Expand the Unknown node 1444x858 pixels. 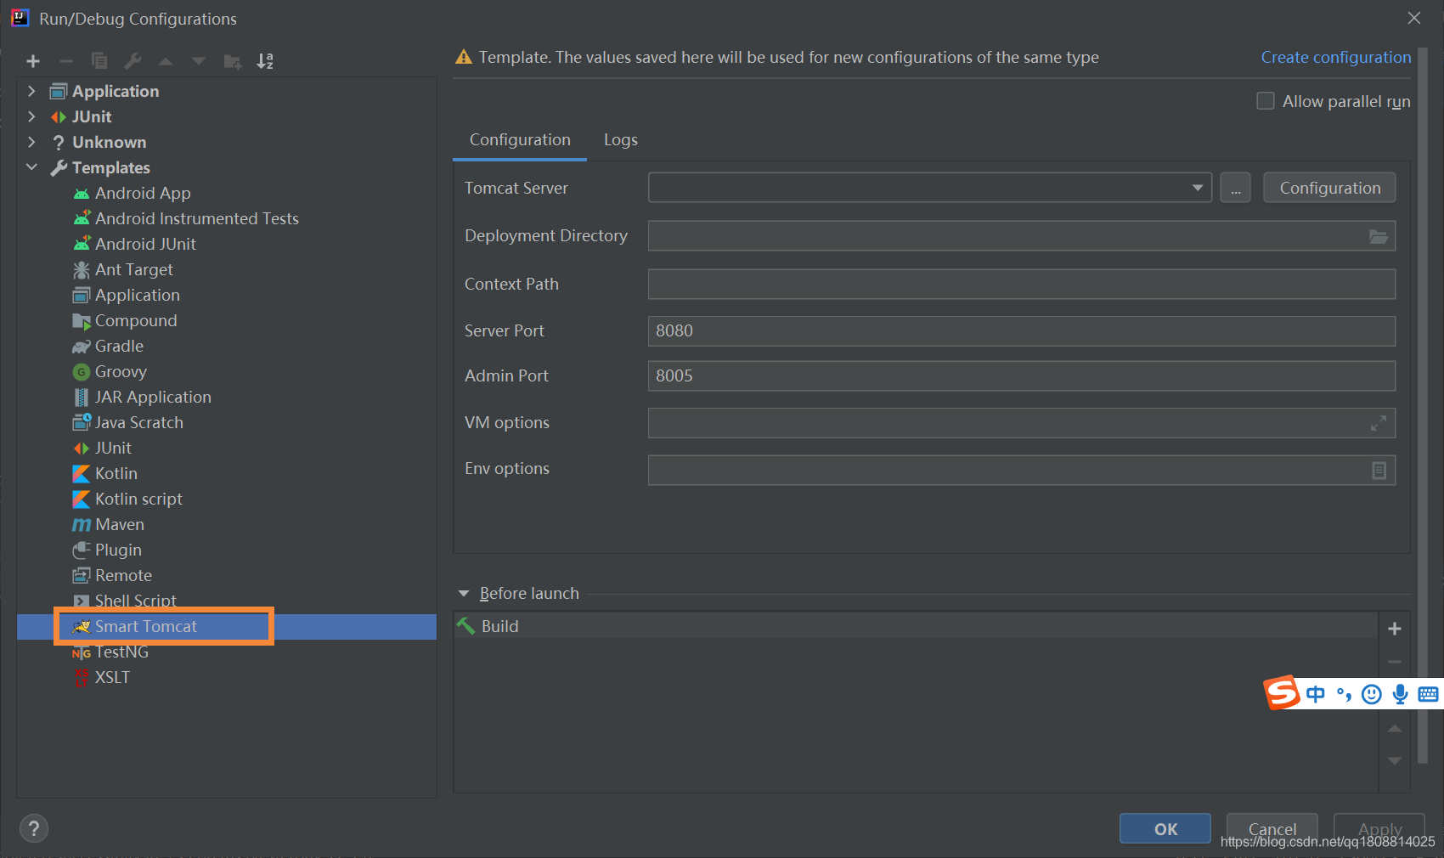pos(31,142)
